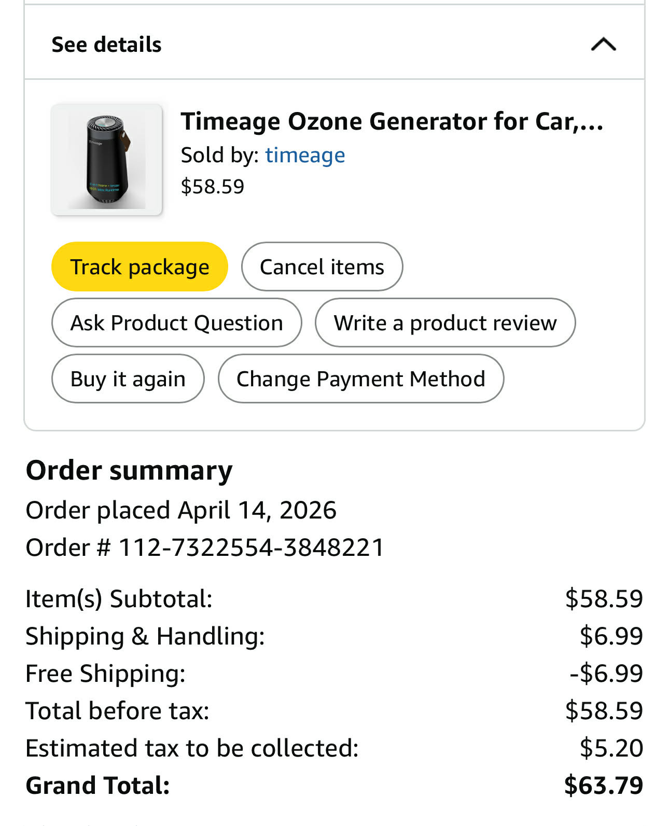Tap the estimated tax $5.20 amount
The height and width of the screenshot is (826, 669).
(x=611, y=748)
